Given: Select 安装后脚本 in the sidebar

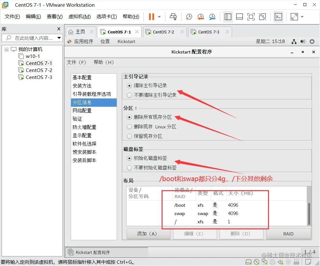Looking at the screenshot, I should tap(94, 160).
